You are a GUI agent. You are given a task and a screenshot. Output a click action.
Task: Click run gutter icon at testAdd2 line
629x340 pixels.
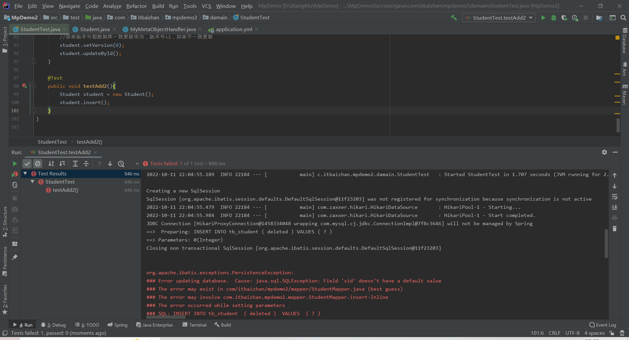(x=25, y=86)
